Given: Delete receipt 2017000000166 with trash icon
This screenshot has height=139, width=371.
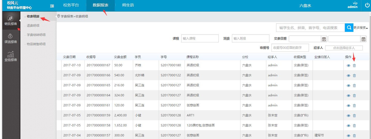Looking at the screenshot, I should tap(354, 76).
